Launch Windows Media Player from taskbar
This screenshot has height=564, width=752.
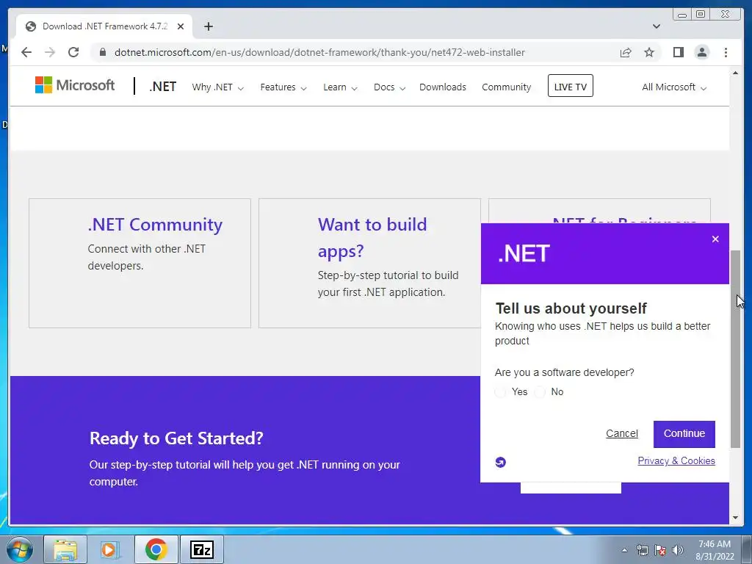(110, 549)
